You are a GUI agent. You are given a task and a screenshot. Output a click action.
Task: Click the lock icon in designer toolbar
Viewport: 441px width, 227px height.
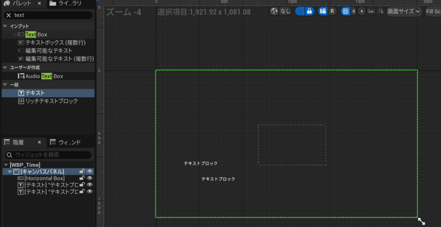[309, 12]
